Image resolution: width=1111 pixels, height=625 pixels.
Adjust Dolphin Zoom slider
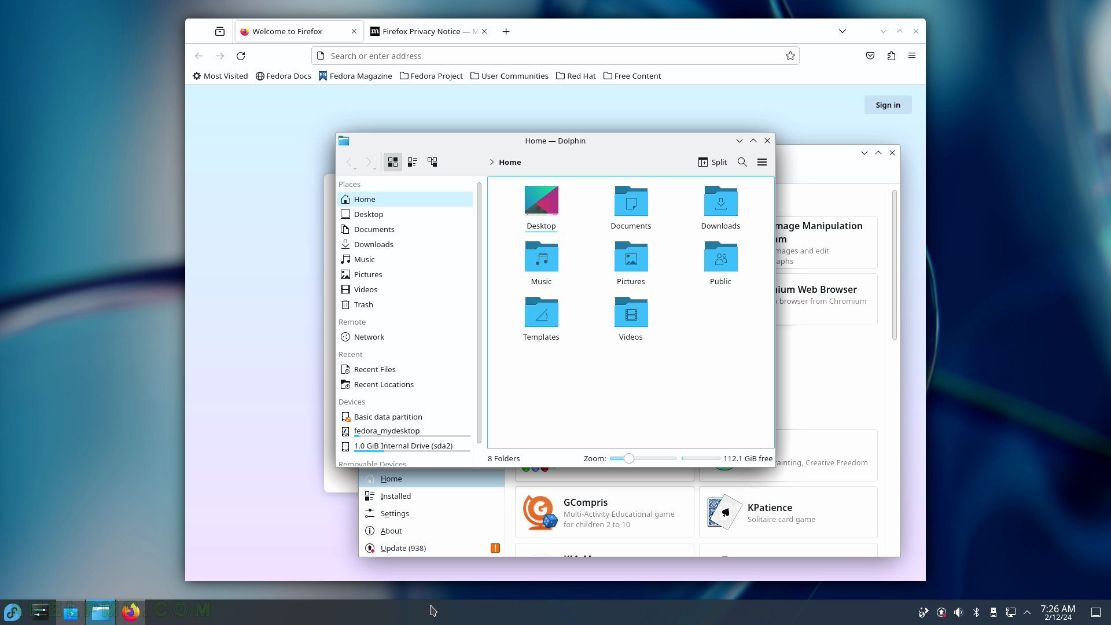coord(643,458)
